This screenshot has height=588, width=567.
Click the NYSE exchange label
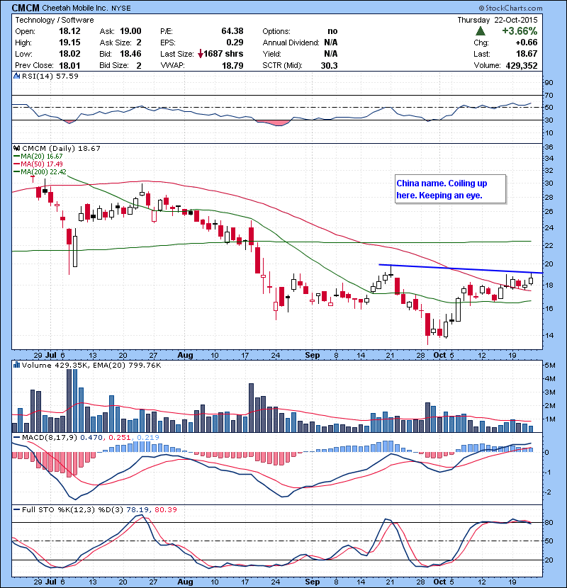(120, 9)
